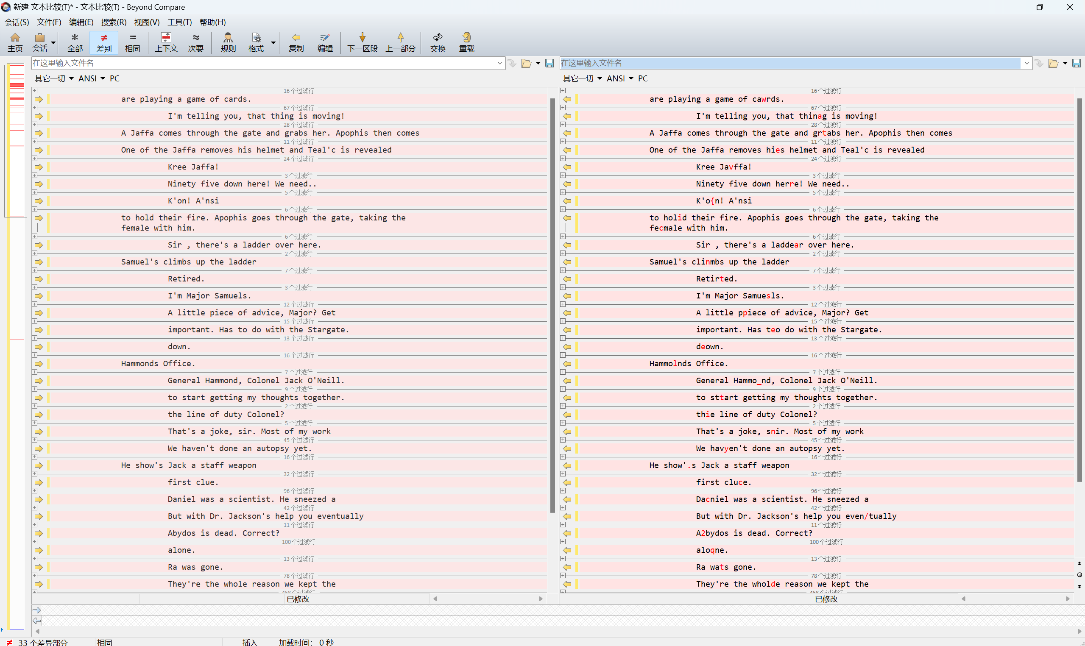
Task: Open the 会话 sessions toolbar icon
Action: tap(39, 42)
